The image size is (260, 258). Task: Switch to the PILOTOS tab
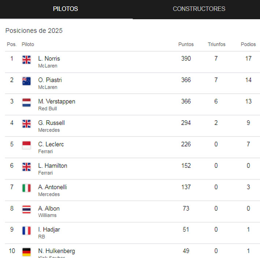[66, 9]
